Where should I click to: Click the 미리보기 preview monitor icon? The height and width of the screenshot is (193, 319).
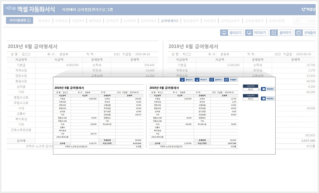pyautogui.click(x=249, y=33)
